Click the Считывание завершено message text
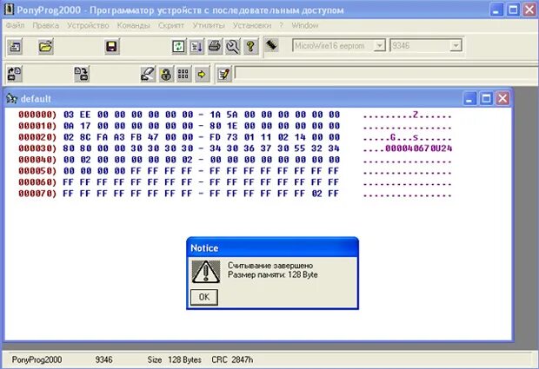Viewport: 539px width, 369px height. (270, 266)
